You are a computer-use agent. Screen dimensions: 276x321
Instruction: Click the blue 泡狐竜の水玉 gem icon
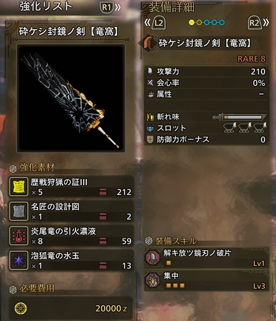click(19, 261)
